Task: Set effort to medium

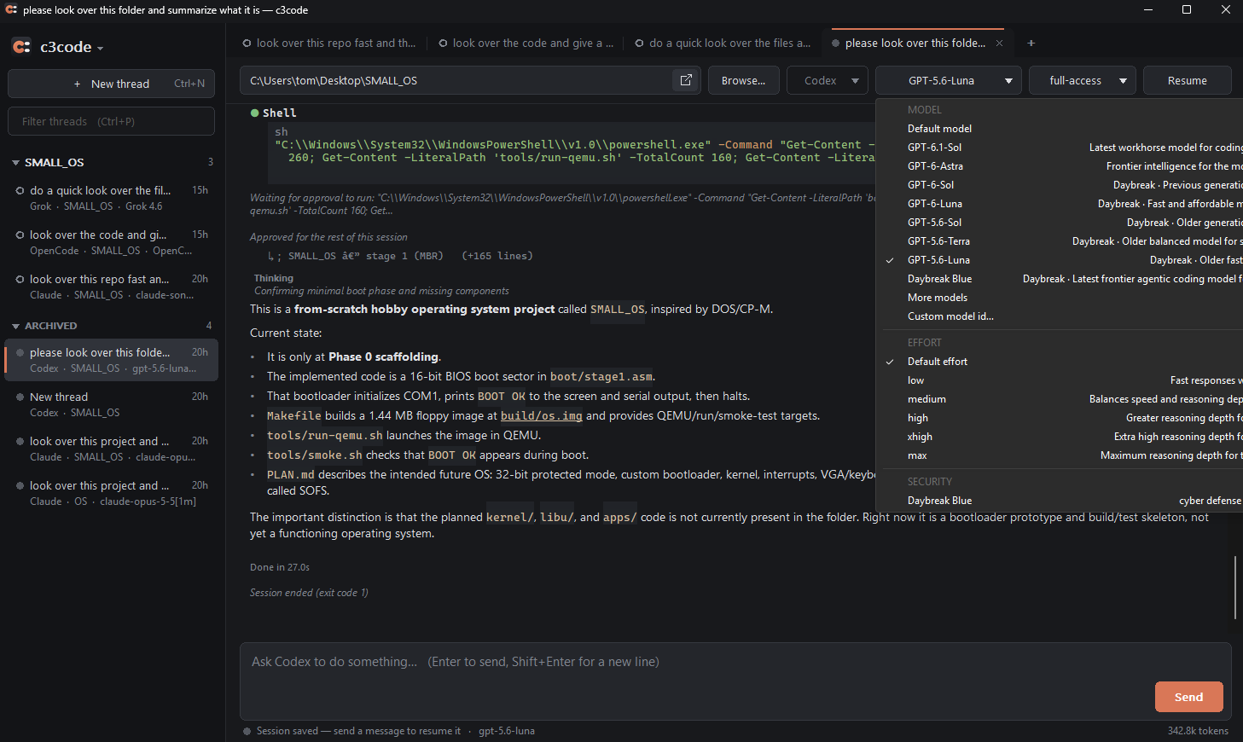Action: click(x=1060, y=399)
